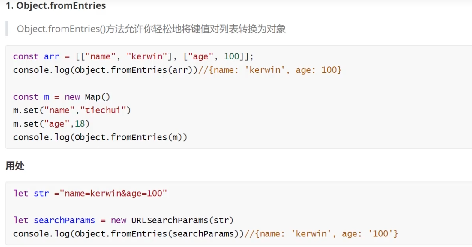
Task: Click the "1. Object.fromEntries" heading
Action: [56, 5]
